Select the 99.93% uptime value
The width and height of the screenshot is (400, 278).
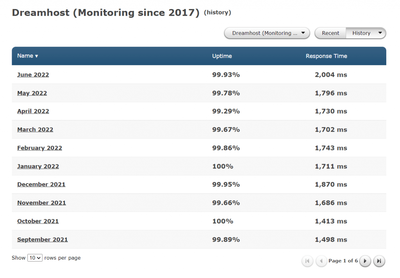coord(226,75)
